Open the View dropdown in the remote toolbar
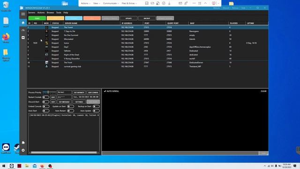This screenshot has height=169, width=300. pos(97,3)
